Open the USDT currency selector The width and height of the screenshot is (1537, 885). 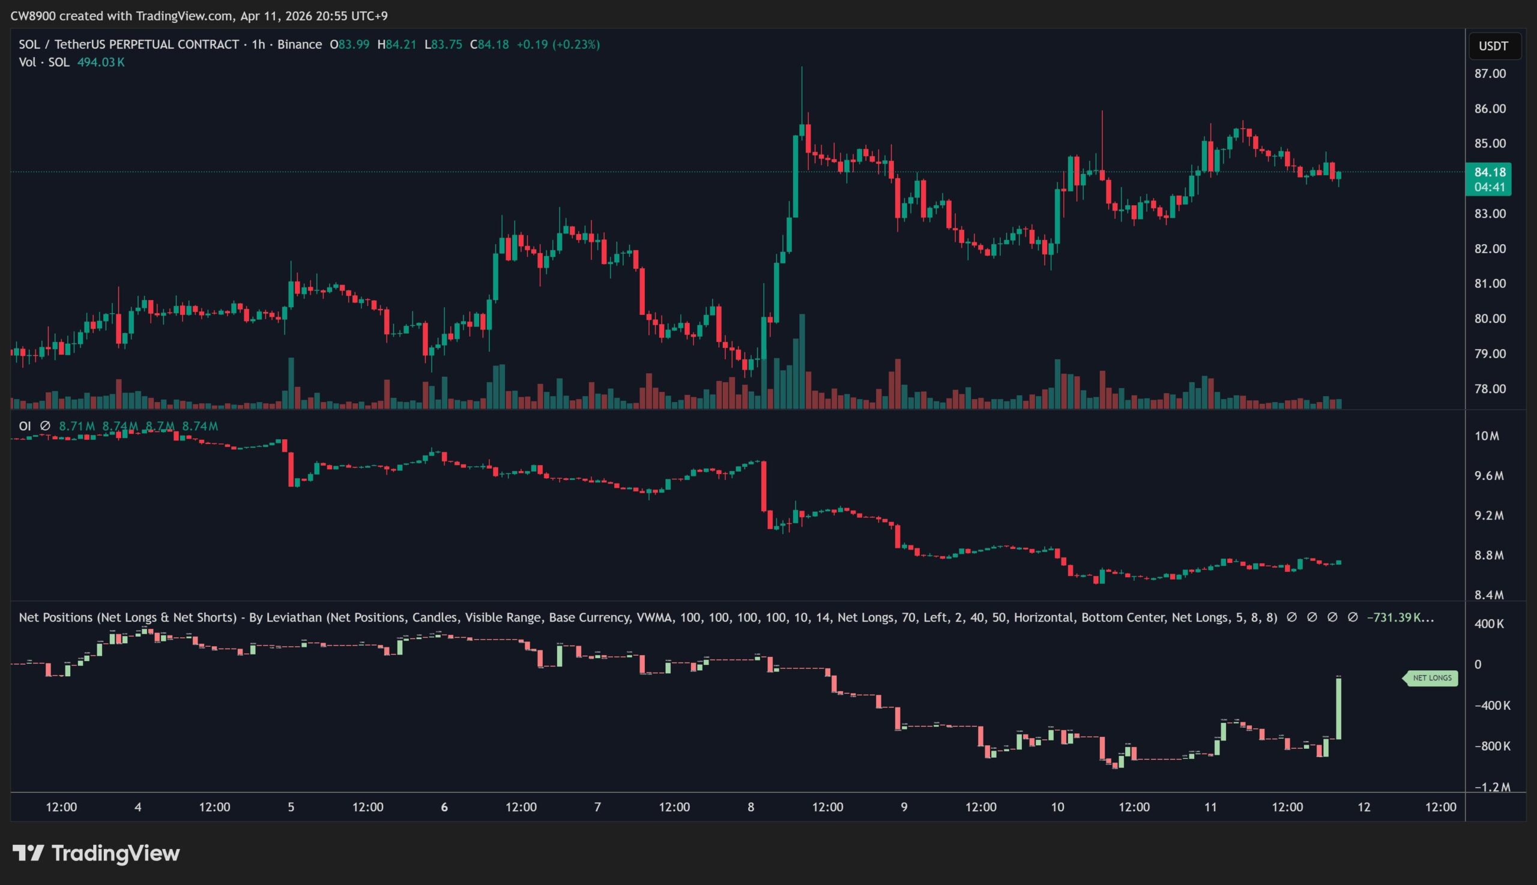point(1494,46)
